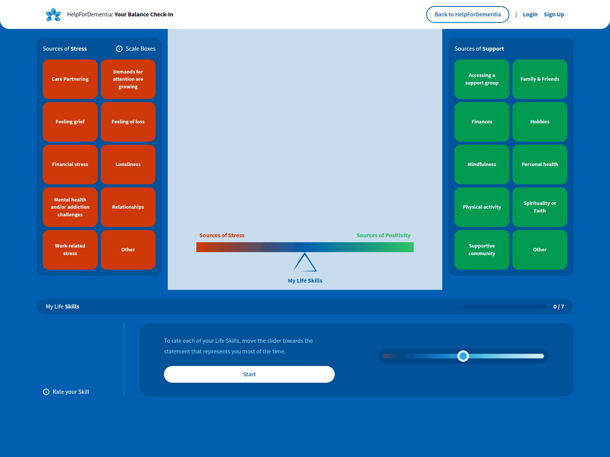610x457 pixels.
Task: Open the Scale Boxes info icon
Action: click(x=119, y=49)
